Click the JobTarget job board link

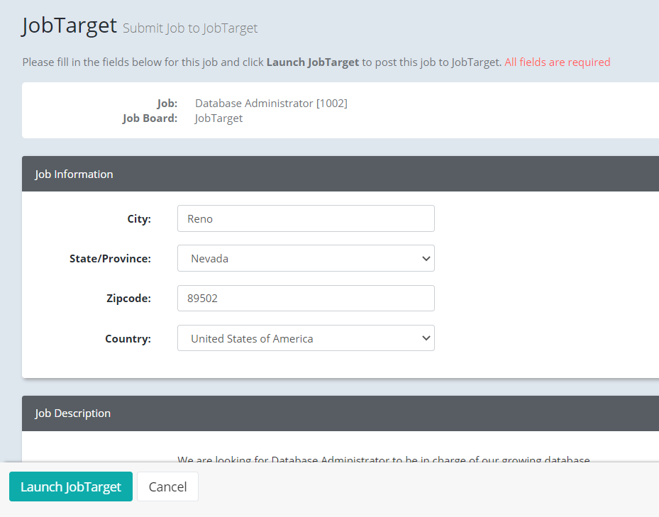click(218, 118)
